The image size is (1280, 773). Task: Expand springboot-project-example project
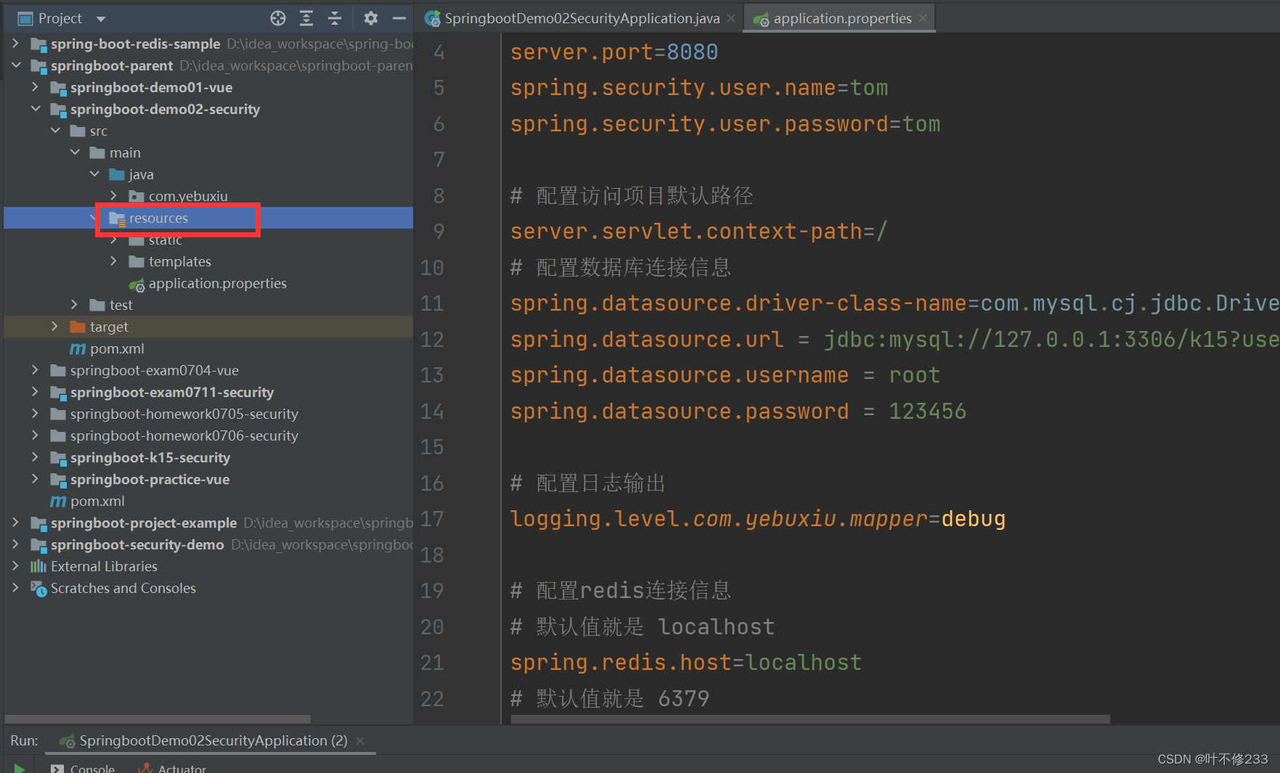tap(15, 523)
